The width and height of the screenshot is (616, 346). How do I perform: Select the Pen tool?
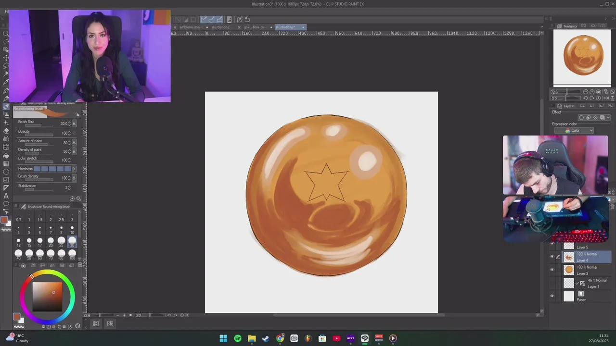click(6, 90)
